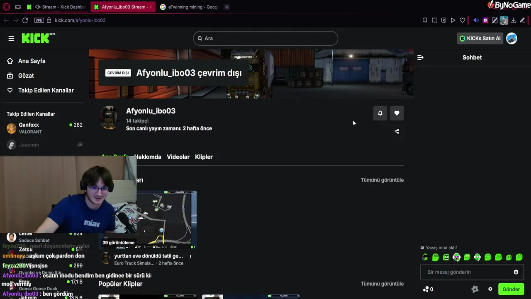531x299 pixels.
Task: Click the blue speaker extension icon
Action: [476, 20]
